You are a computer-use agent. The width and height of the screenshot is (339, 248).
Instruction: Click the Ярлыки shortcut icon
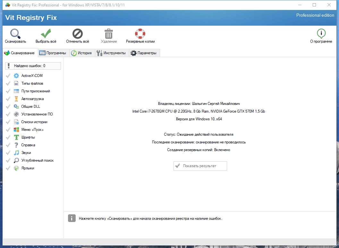click(16, 168)
